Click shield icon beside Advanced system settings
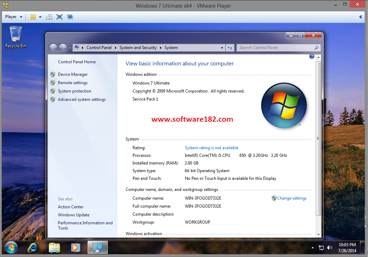 click(x=53, y=99)
